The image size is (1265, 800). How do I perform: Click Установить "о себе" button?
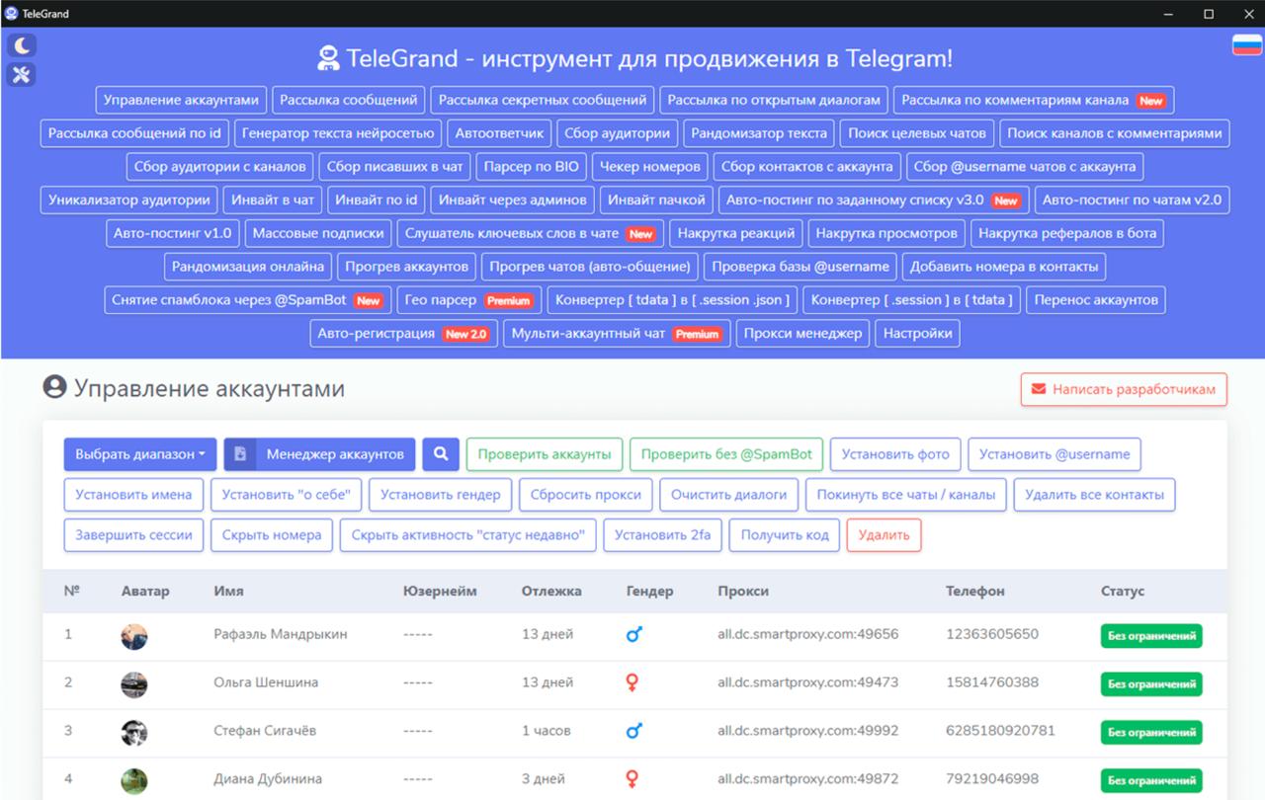287,495
